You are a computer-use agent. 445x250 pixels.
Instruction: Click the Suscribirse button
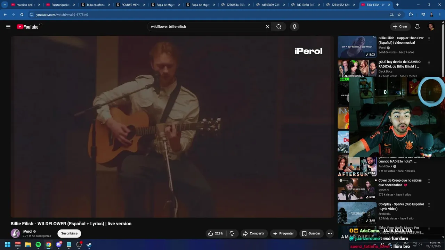coord(69,233)
